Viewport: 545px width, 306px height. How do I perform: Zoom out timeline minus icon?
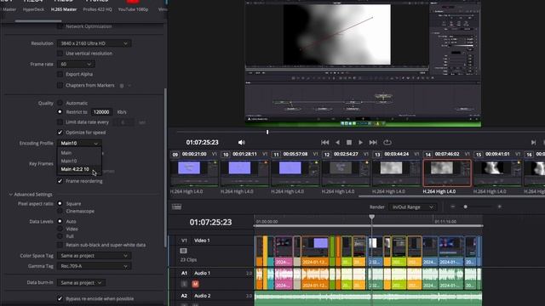(x=452, y=207)
